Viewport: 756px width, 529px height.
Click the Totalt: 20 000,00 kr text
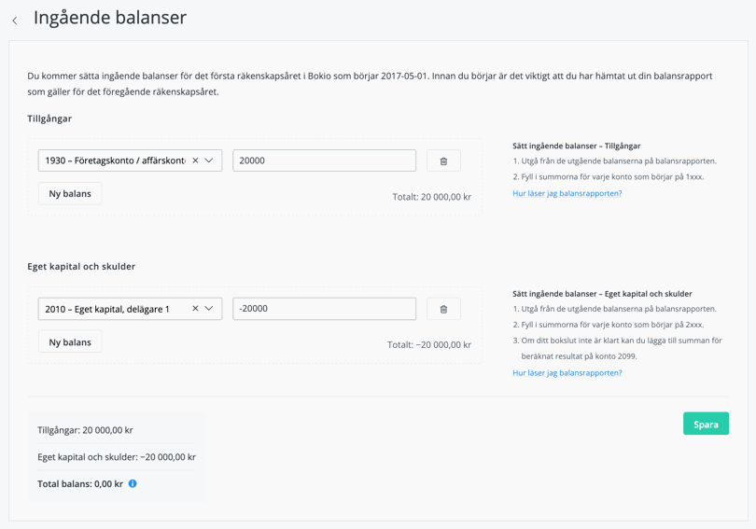tap(431, 197)
